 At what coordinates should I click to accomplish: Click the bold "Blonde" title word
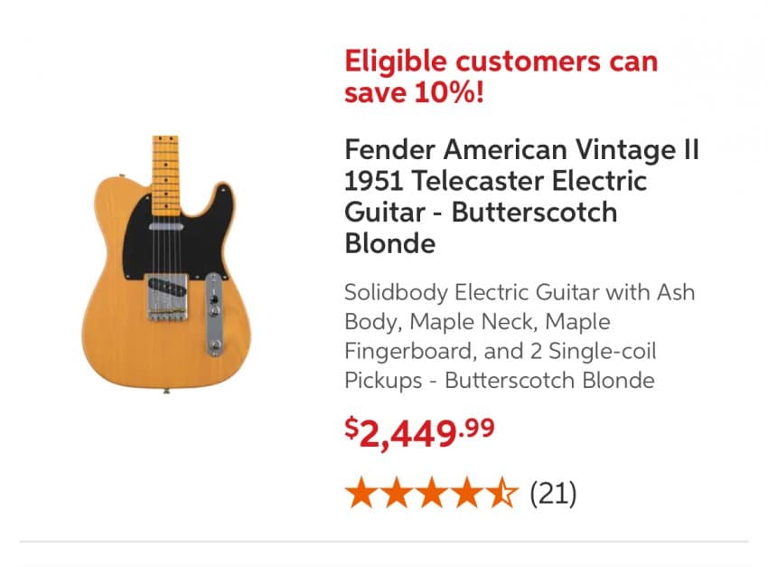coord(390,243)
